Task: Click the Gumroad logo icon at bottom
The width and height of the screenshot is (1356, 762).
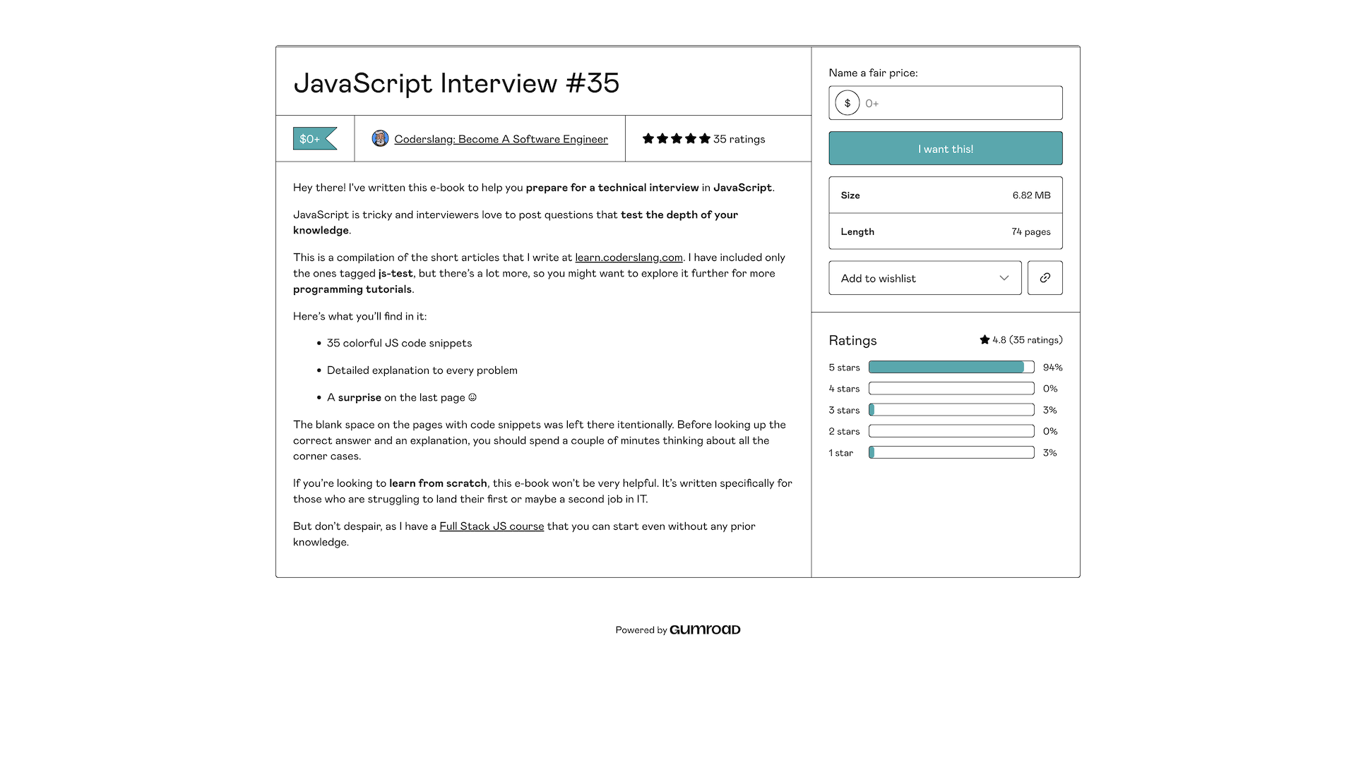Action: point(705,629)
